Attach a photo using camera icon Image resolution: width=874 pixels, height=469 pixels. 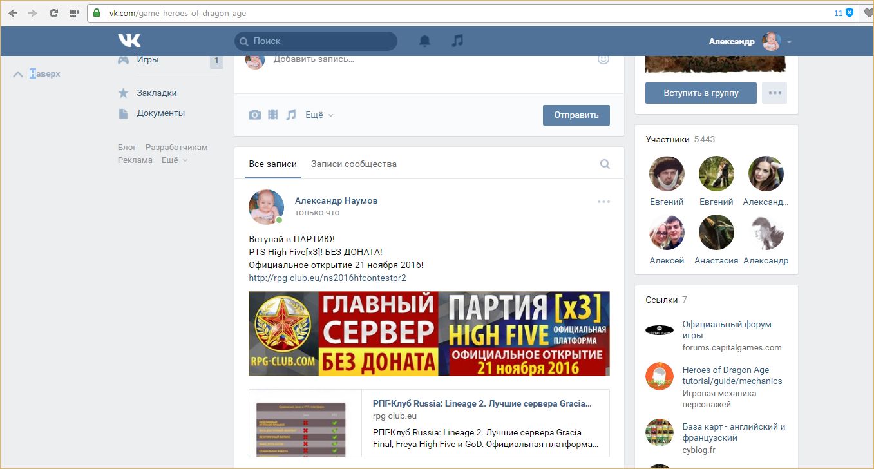[255, 115]
